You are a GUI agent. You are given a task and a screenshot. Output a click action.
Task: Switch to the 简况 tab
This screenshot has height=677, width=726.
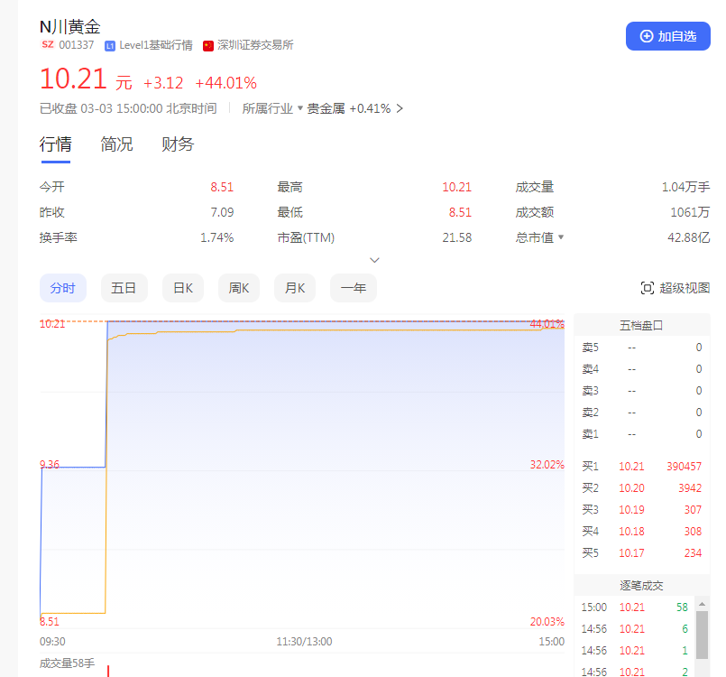click(116, 144)
